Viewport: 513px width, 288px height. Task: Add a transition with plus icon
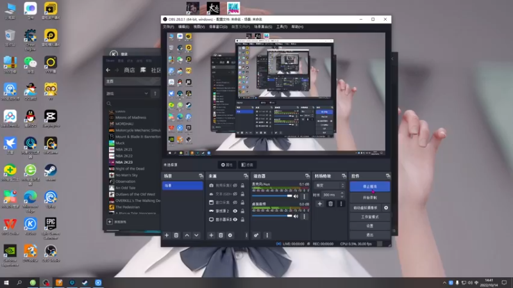coord(319,204)
